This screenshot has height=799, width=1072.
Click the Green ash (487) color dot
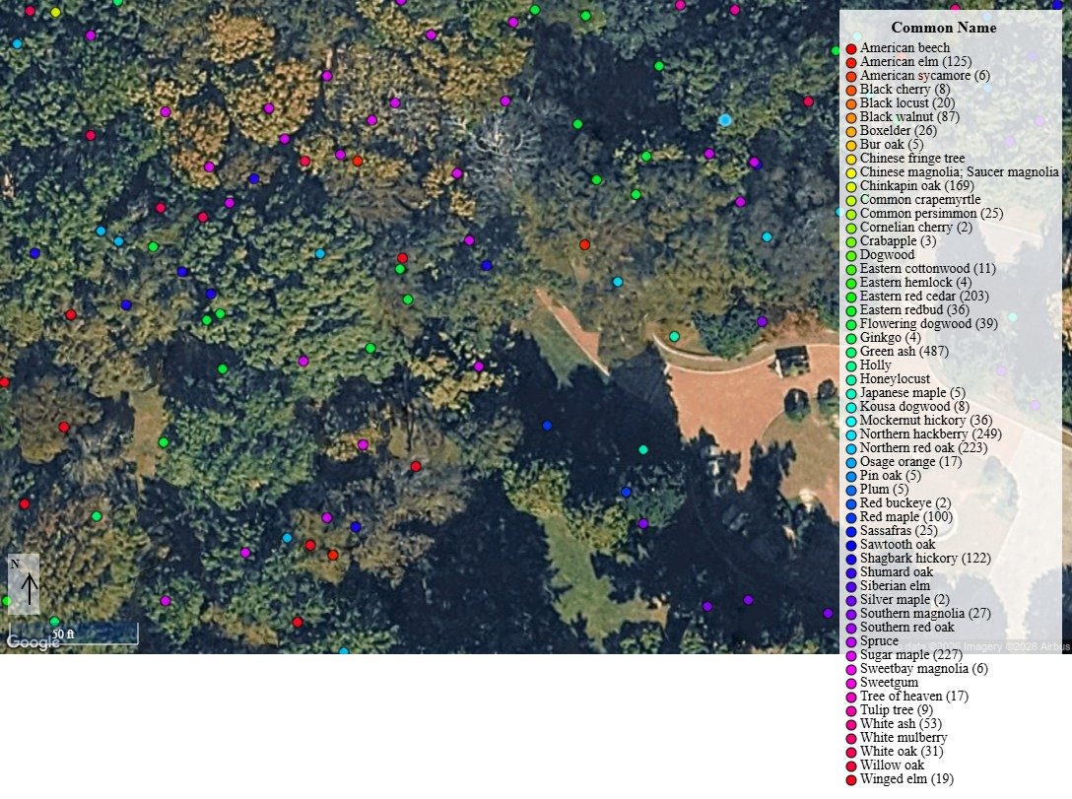coord(851,352)
